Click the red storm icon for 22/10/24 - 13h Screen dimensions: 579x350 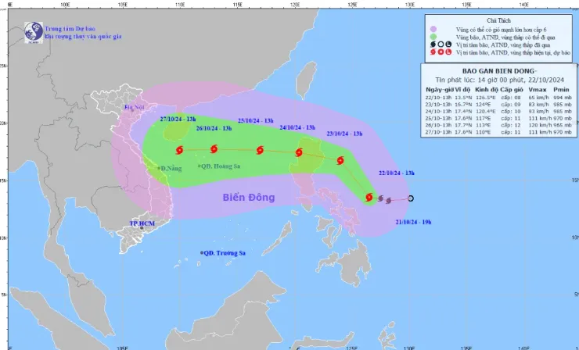[x=369, y=198]
